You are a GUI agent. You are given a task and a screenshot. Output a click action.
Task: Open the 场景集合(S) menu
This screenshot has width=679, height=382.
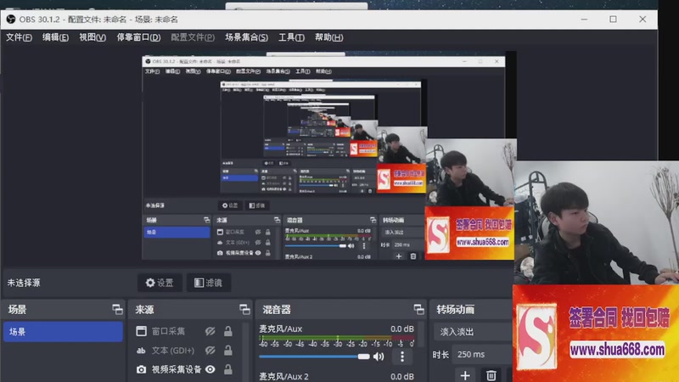click(x=246, y=37)
